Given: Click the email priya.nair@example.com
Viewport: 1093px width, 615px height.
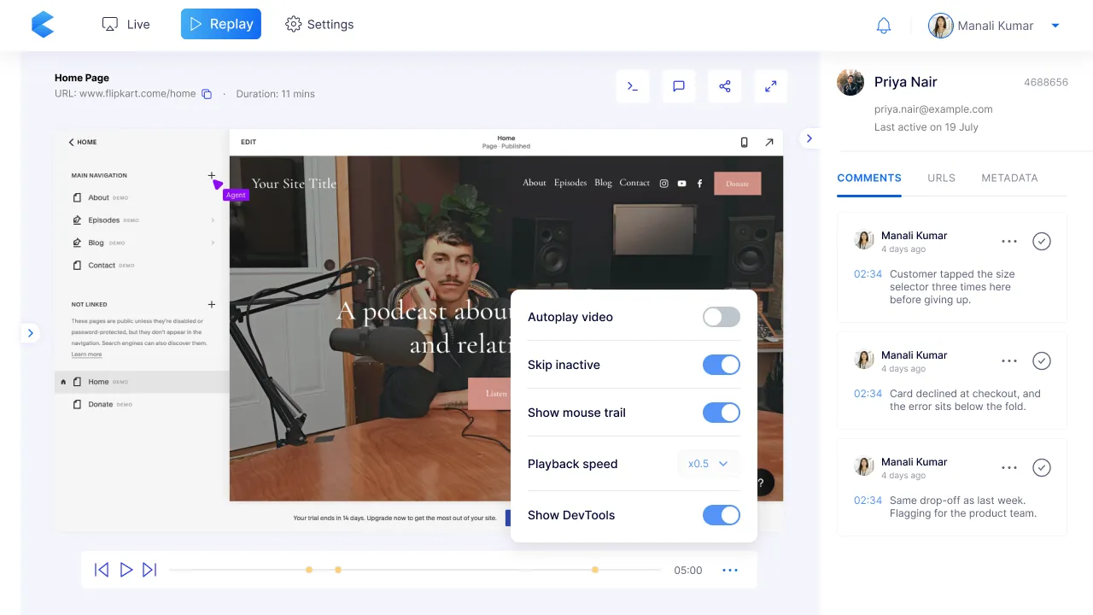Looking at the screenshot, I should (933, 109).
